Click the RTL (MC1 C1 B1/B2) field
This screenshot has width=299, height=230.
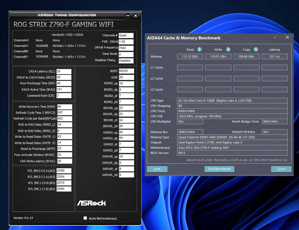click(64, 189)
